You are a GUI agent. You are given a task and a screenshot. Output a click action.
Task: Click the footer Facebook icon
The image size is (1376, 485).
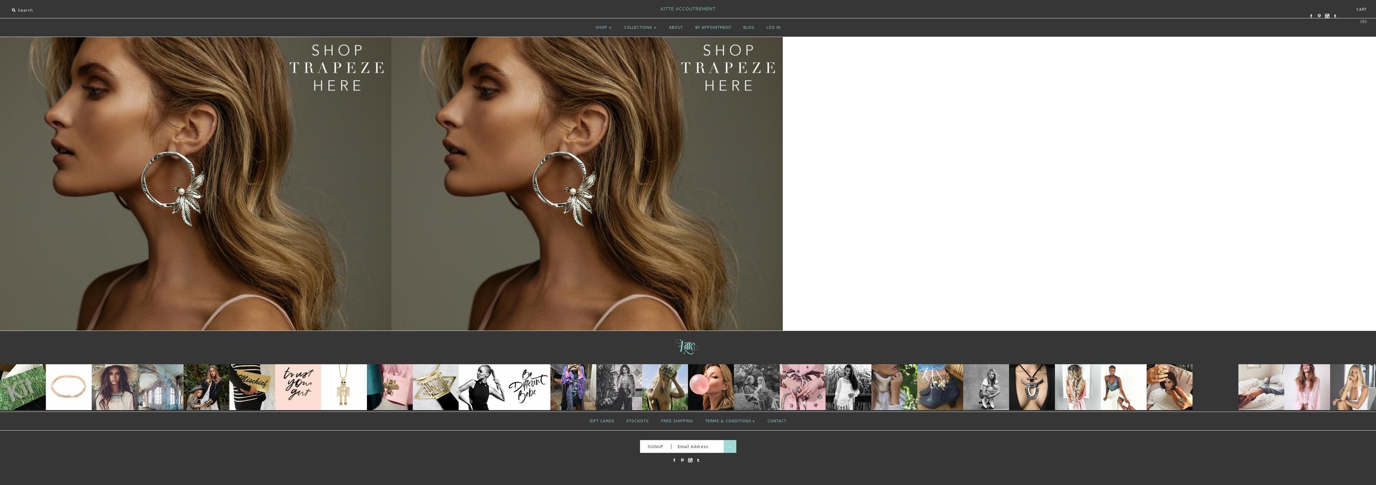674,460
